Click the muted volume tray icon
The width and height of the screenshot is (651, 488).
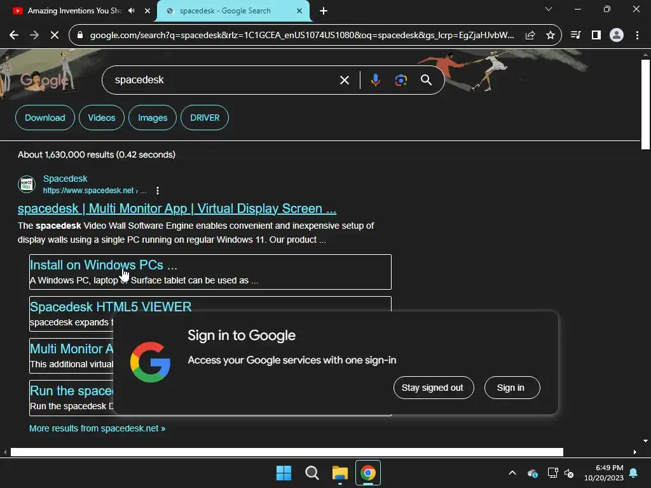(x=569, y=473)
